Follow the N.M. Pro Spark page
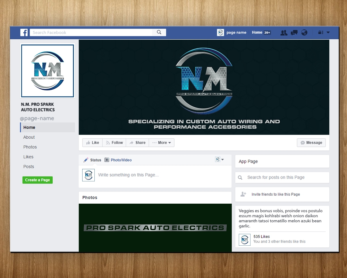 click(114, 142)
